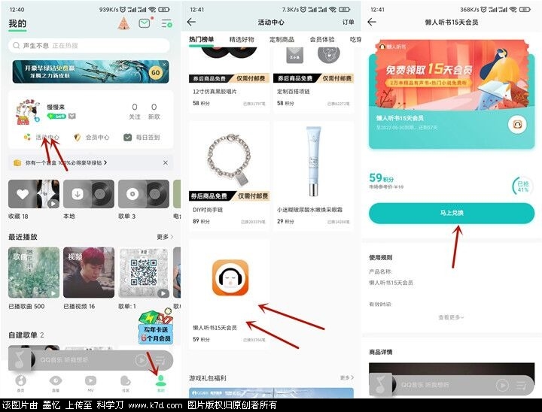The width and height of the screenshot is (542, 412).
Task: Open 活动中心 activity center
Action: tap(41, 138)
